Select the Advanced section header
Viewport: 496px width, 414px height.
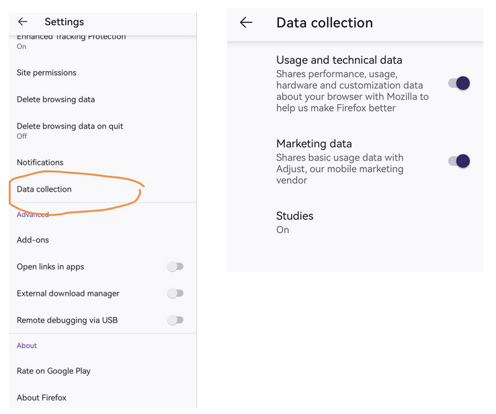[33, 214]
